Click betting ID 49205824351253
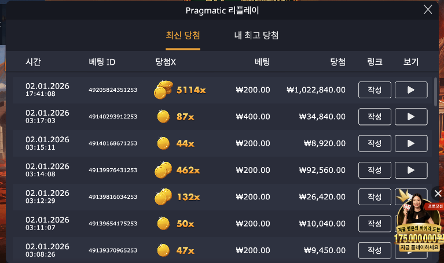The image size is (444, 263). click(113, 90)
